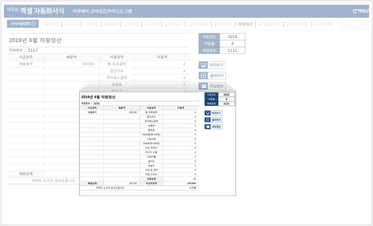
Task: Click the monitor icon of the main sheet's 미리보기 button
Action: [x=203, y=65]
